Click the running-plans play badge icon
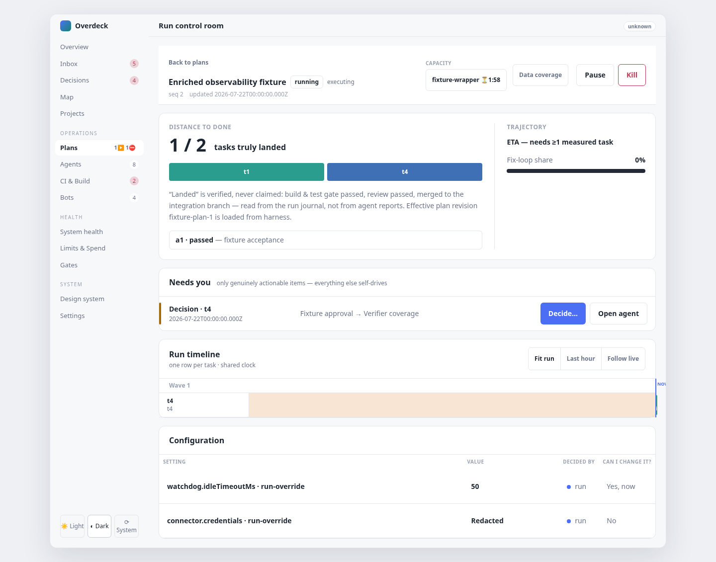Viewport: 716px width, 562px height. point(121,148)
